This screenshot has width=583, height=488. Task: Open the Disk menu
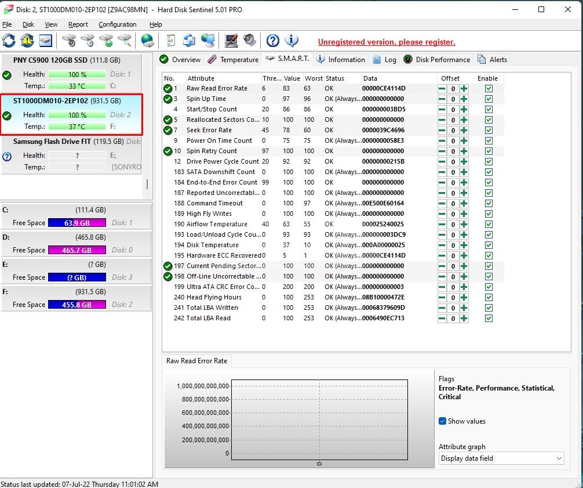tap(28, 24)
